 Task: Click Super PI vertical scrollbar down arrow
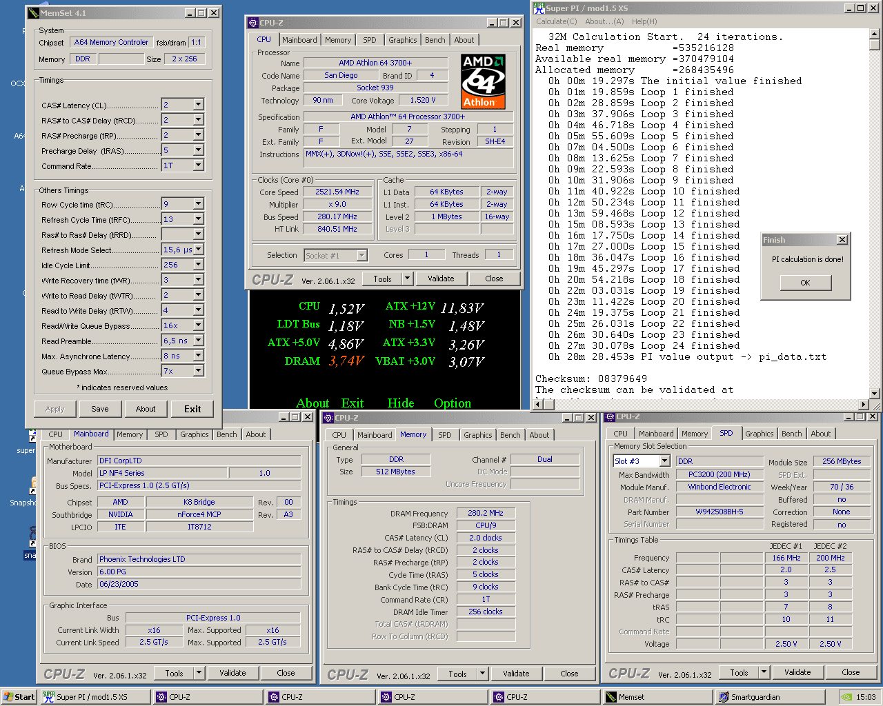click(875, 394)
